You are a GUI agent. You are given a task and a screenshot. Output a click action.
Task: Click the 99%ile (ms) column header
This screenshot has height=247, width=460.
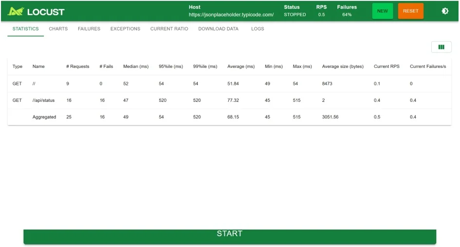205,66
